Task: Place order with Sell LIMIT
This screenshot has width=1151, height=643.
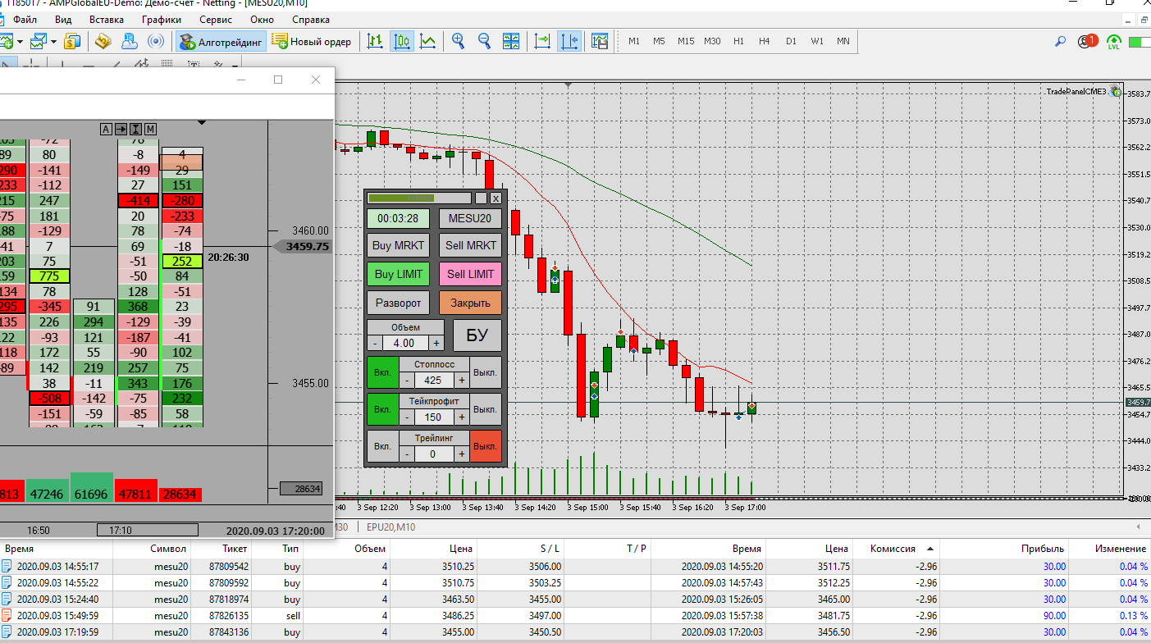Action: (470, 274)
